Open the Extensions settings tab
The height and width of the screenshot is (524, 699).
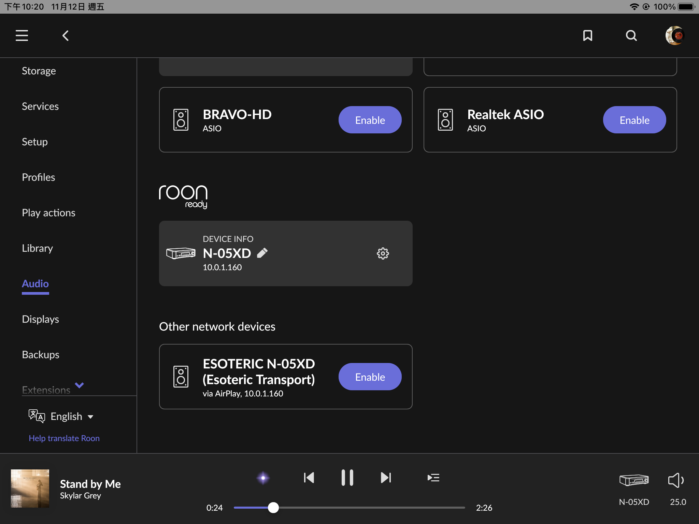46,390
